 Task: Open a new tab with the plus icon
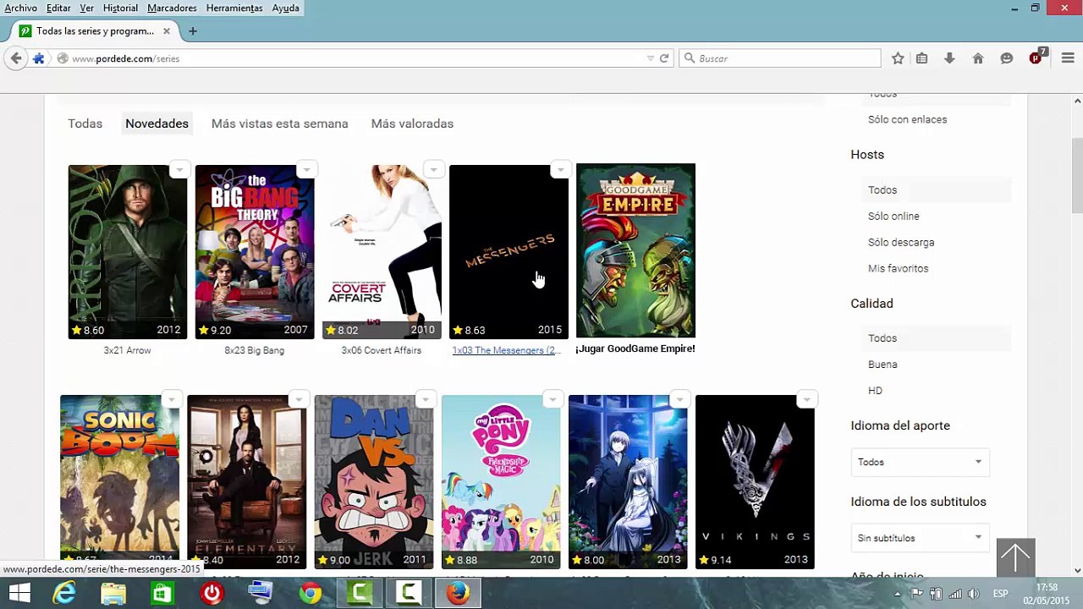pos(193,31)
